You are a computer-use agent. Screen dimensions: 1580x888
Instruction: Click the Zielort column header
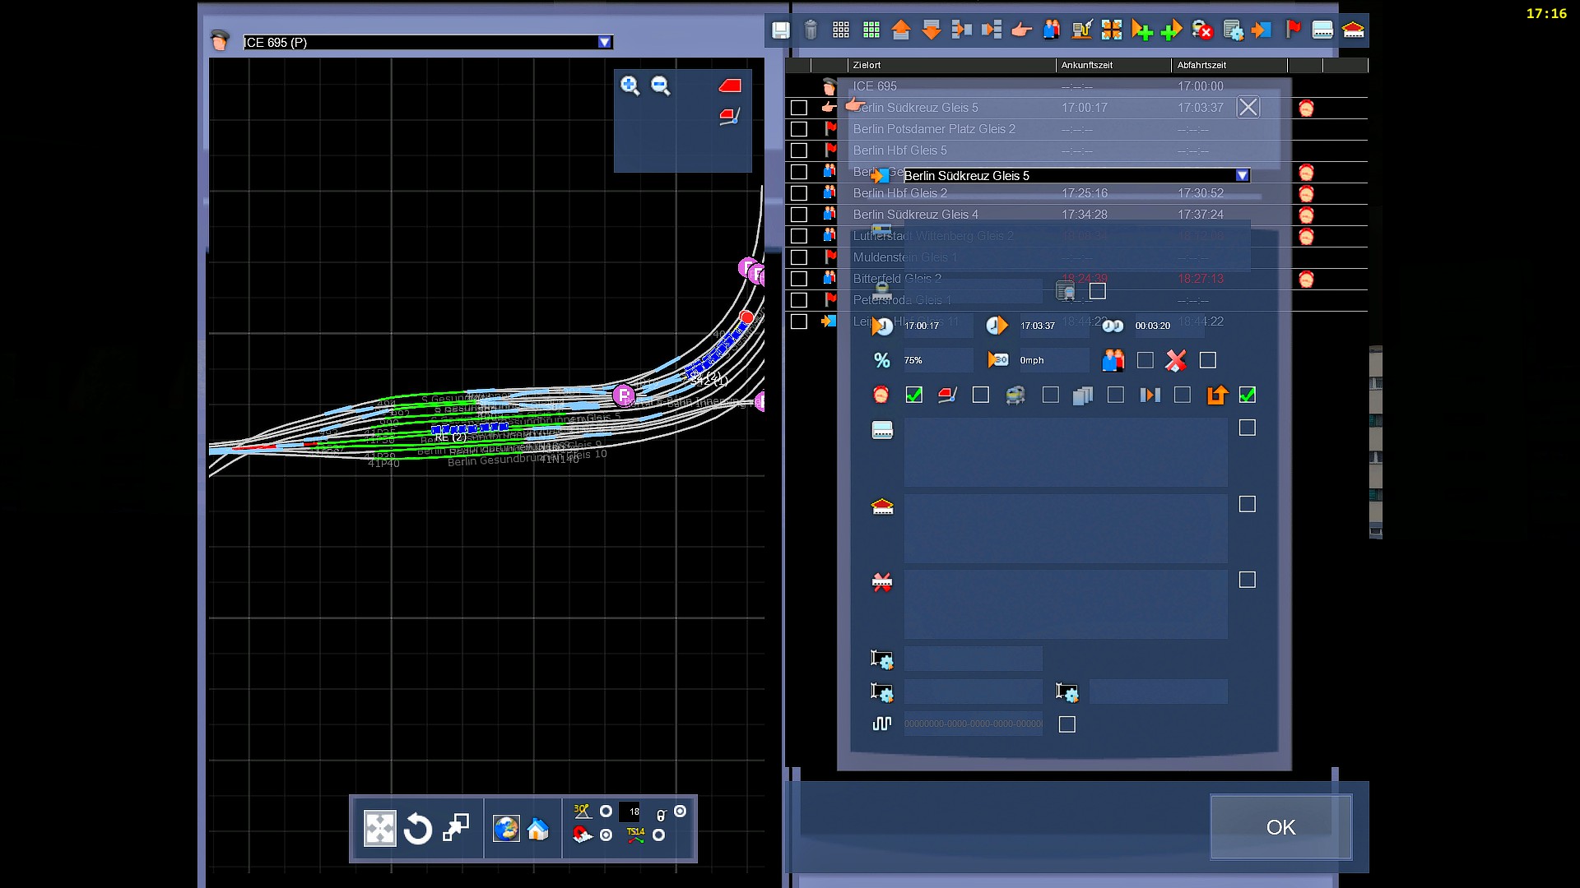point(867,65)
